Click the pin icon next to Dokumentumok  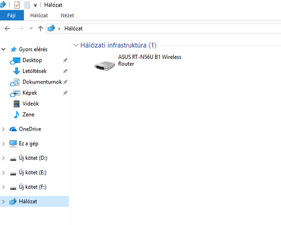pyautogui.click(x=66, y=82)
